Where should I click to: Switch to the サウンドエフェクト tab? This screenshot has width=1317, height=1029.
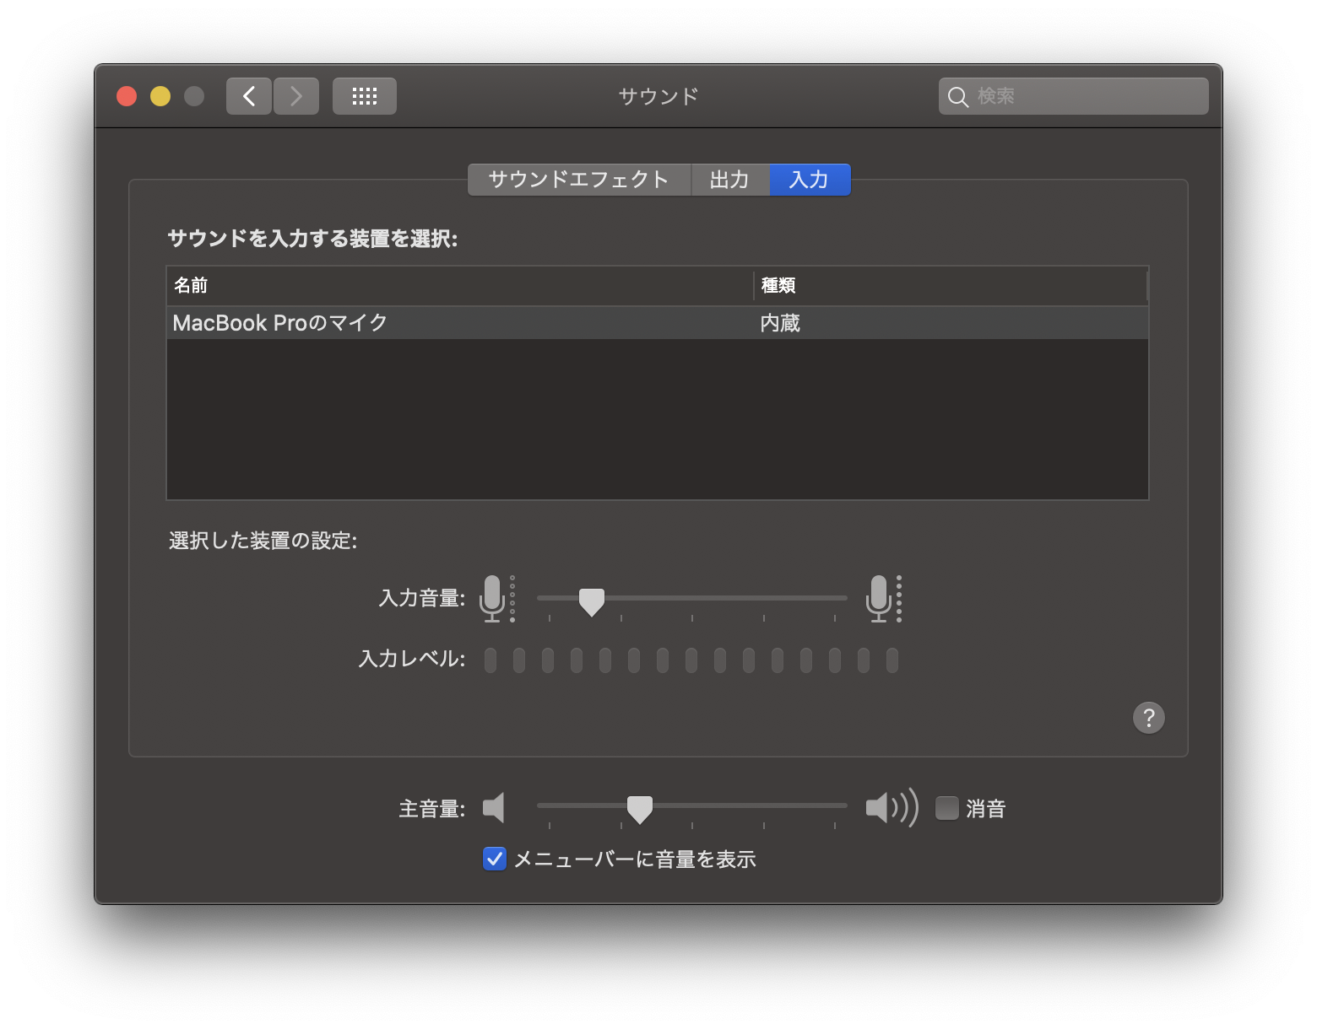click(x=577, y=179)
